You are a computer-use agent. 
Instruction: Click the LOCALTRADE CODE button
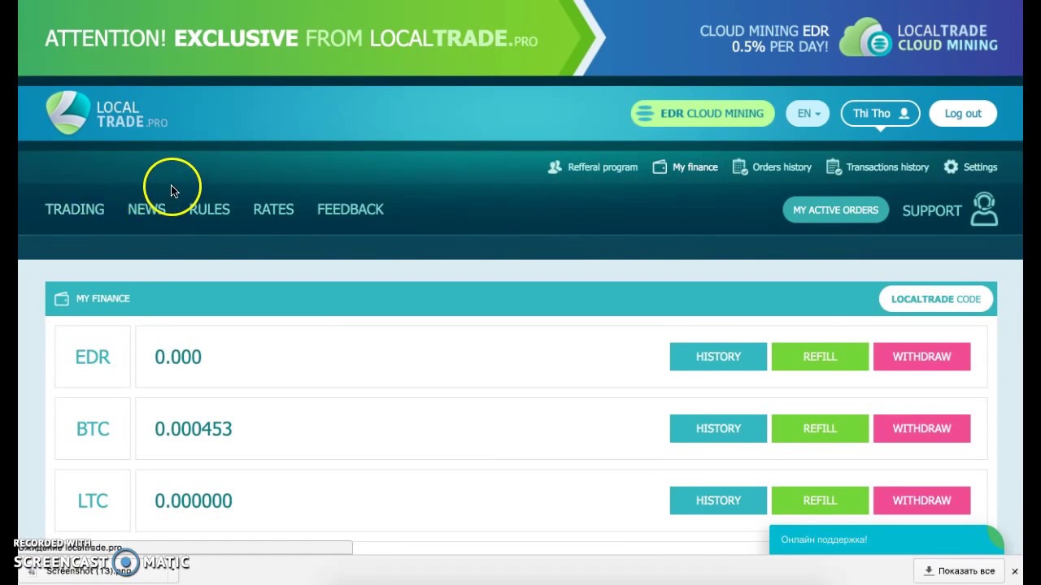(936, 299)
